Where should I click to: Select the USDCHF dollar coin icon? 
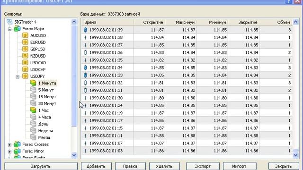coord(25,69)
